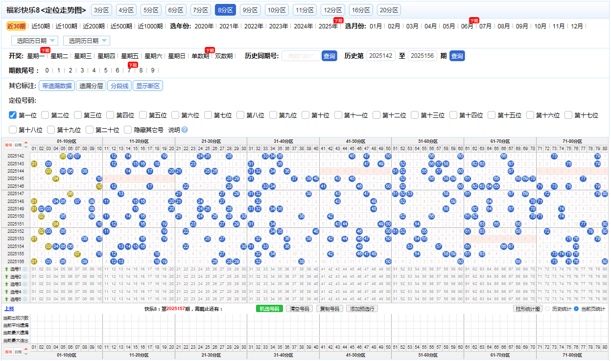Click blue ball 13 in row 2025147
The image size is (611, 361).
121,194
